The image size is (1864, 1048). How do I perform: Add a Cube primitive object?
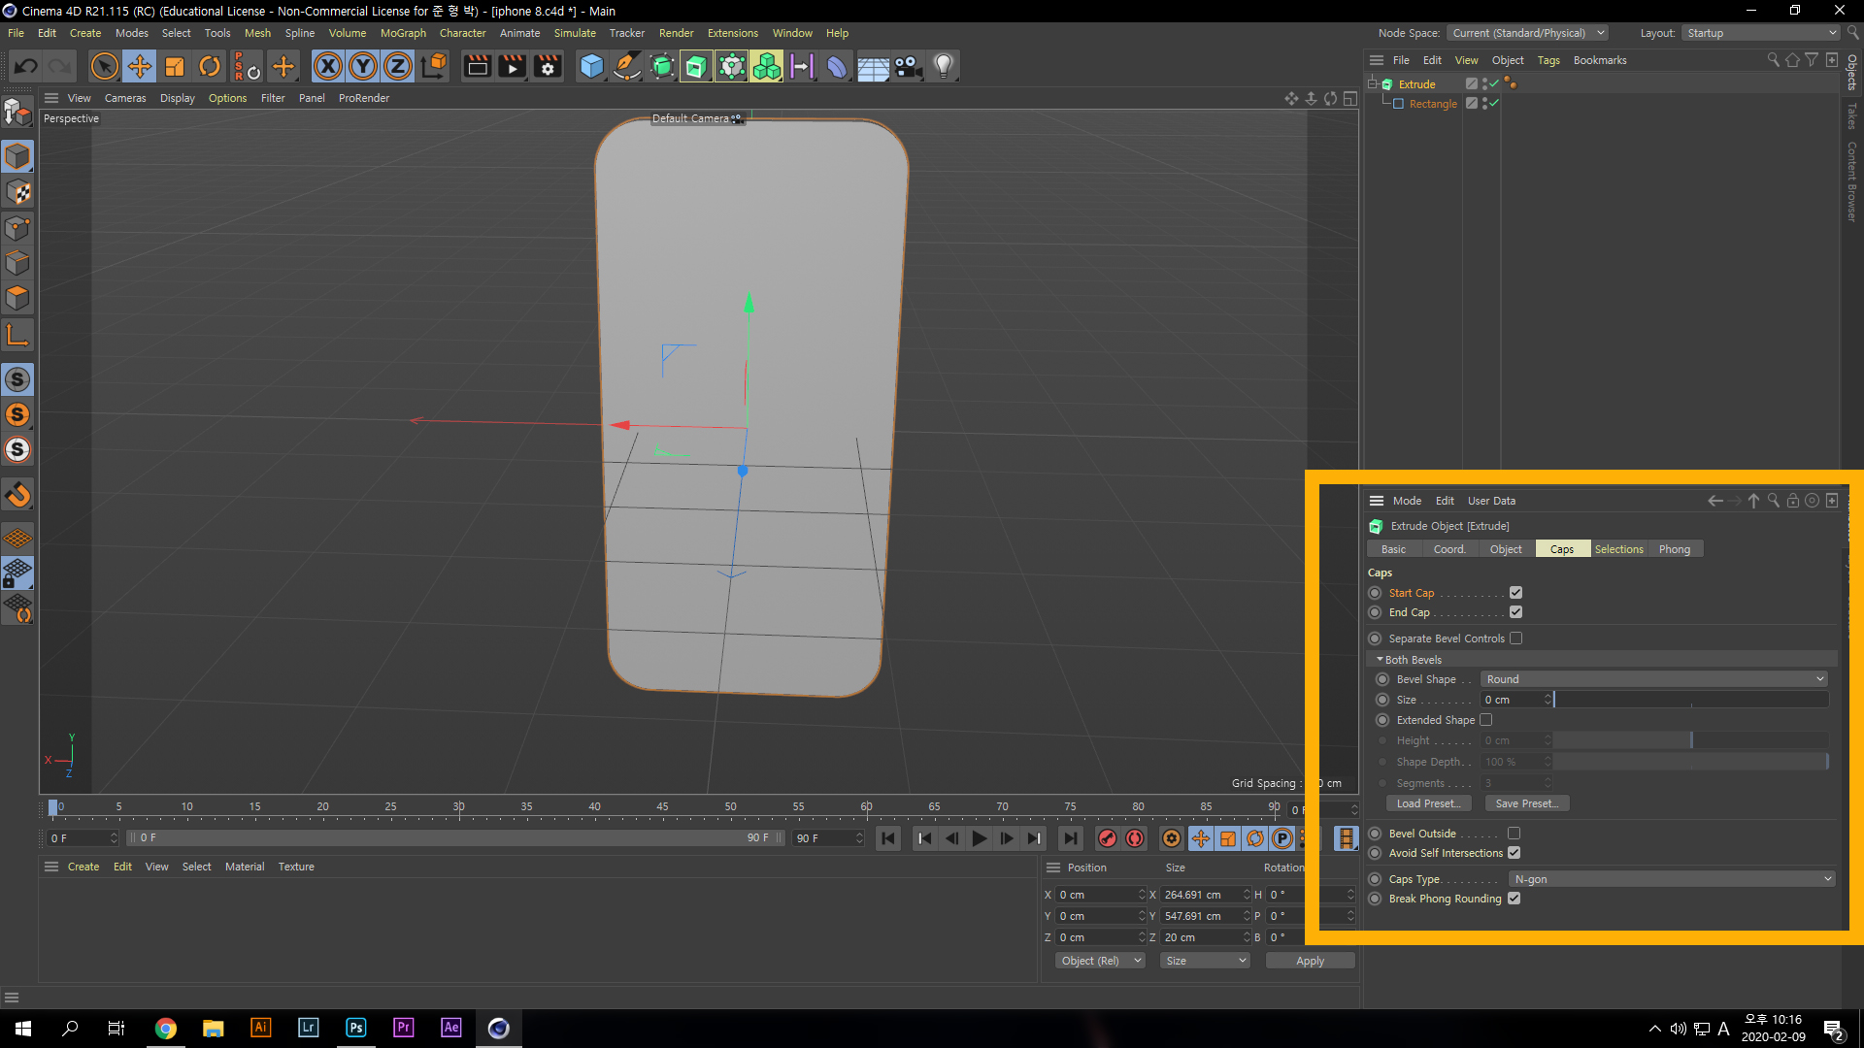click(x=591, y=66)
